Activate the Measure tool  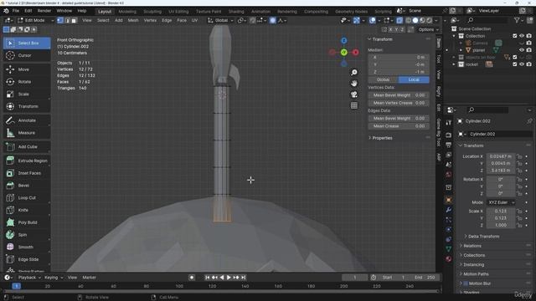click(27, 133)
